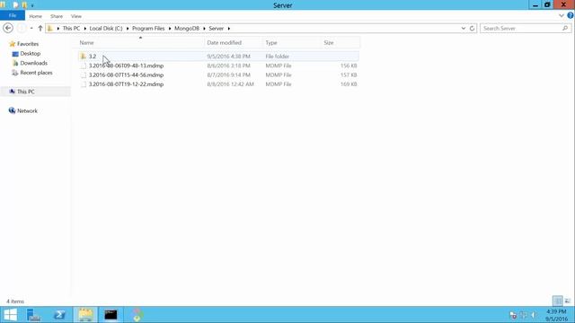Open Downloads in navigation pane
Viewport: 575px width, 323px height.
coord(33,63)
